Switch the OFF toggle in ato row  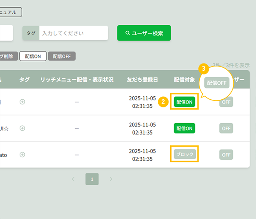(x=226, y=155)
